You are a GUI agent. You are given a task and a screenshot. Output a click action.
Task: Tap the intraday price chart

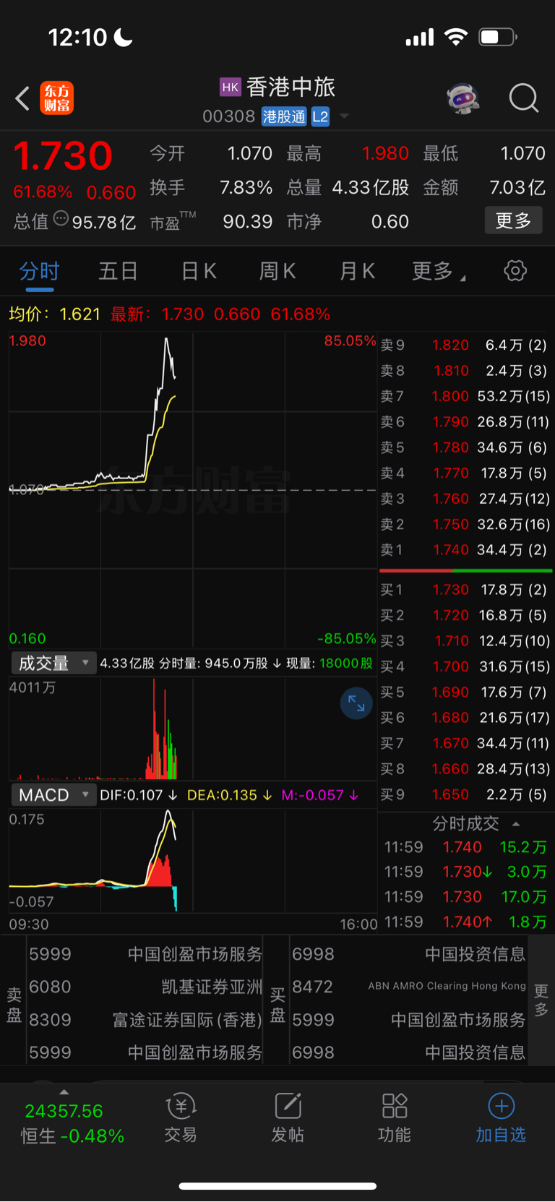(x=192, y=490)
